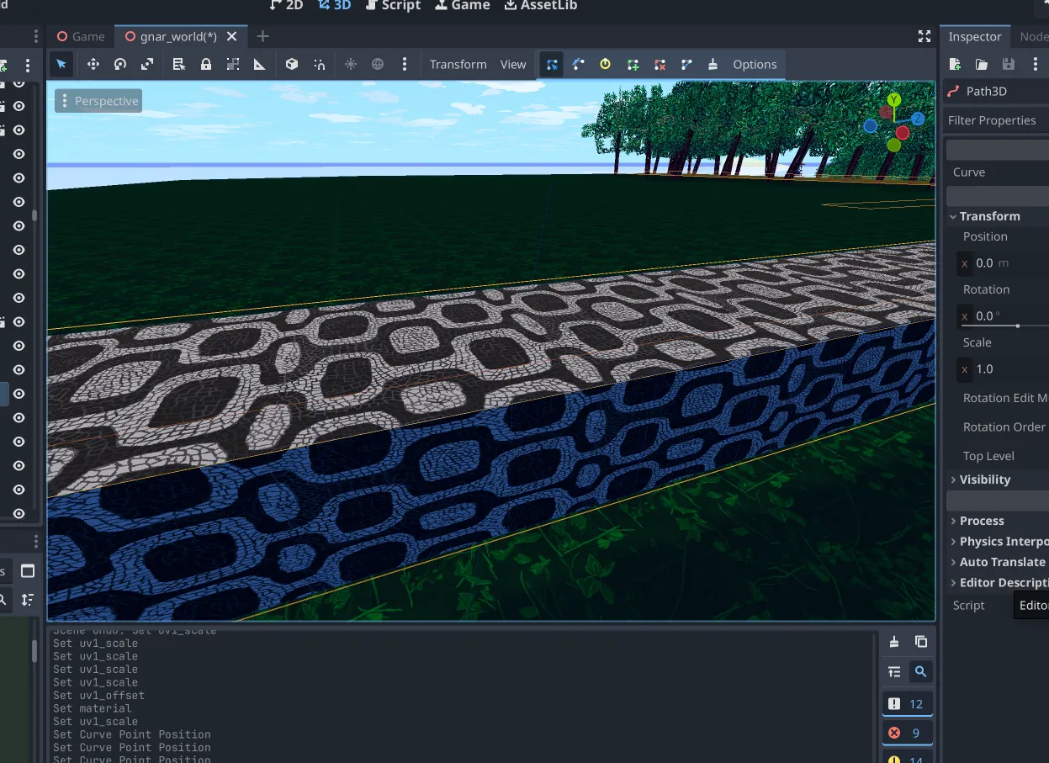The height and width of the screenshot is (763, 1049).
Task: Activate the Select Mode arrow tool
Action: point(61,64)
